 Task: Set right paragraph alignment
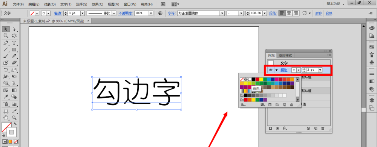[296, 14]
